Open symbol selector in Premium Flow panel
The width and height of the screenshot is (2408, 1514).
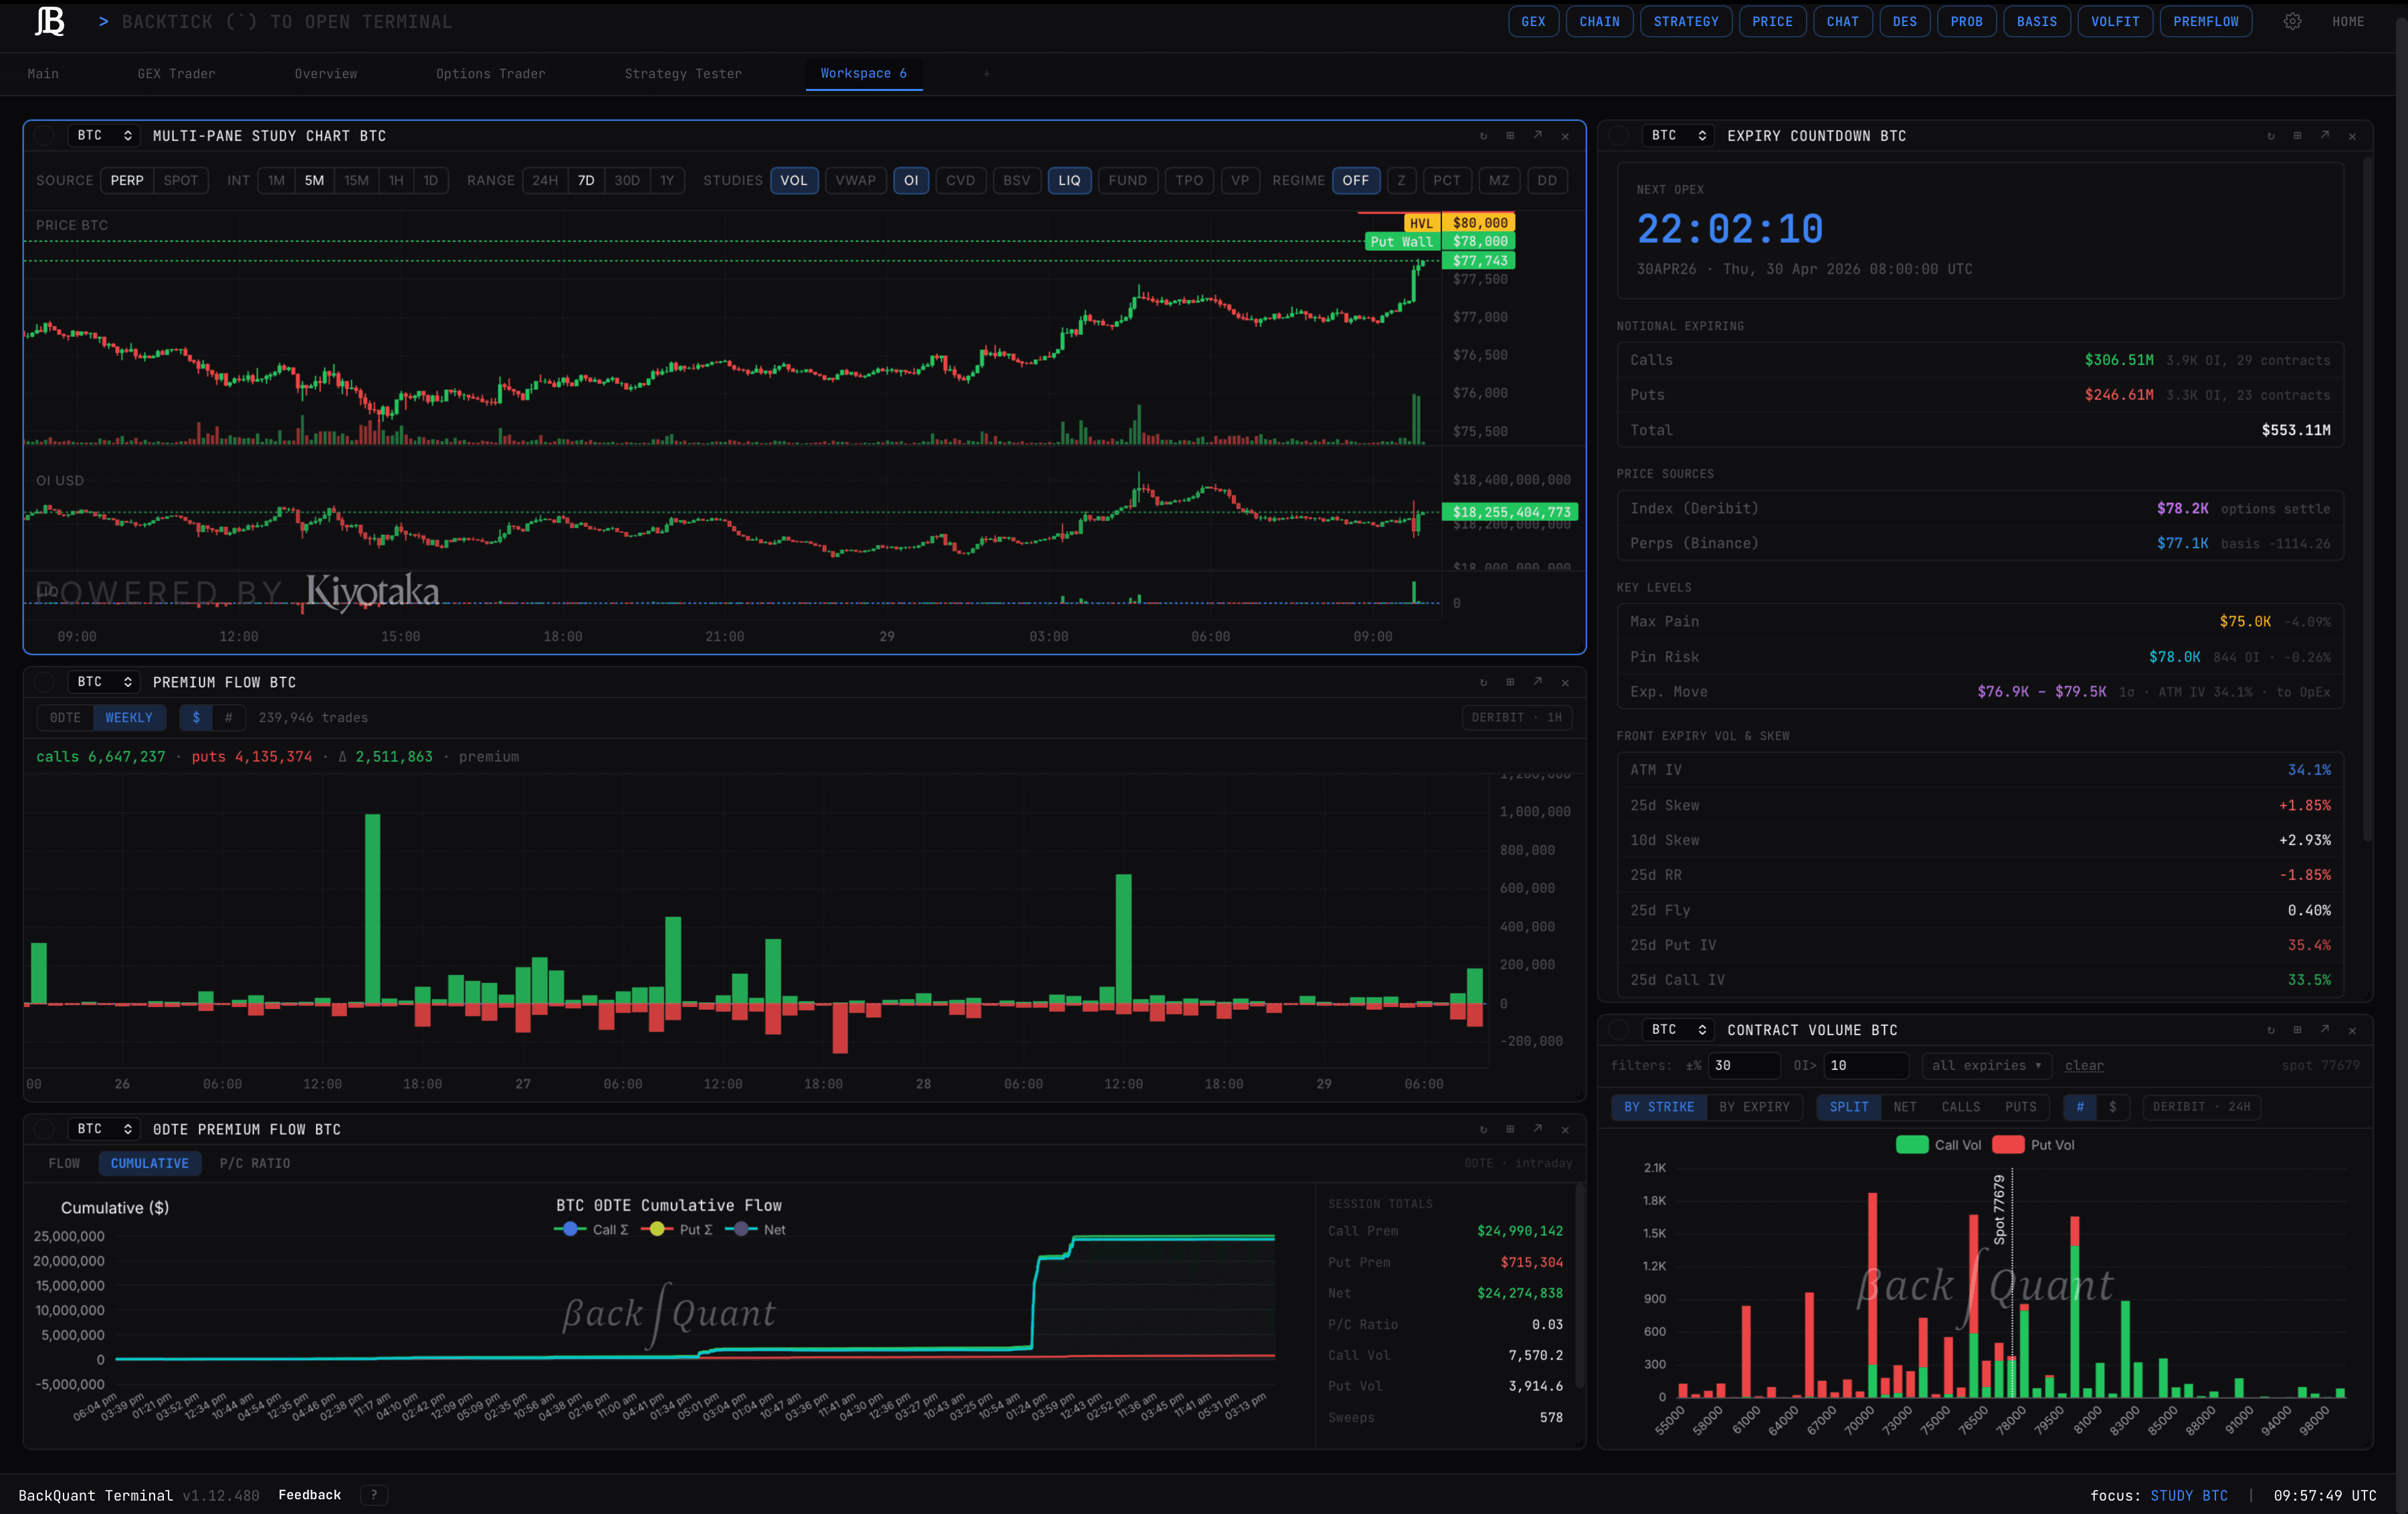click(x=104, y=682)
